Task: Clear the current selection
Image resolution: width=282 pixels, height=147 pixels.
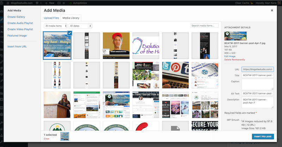Action: [47, 139]
